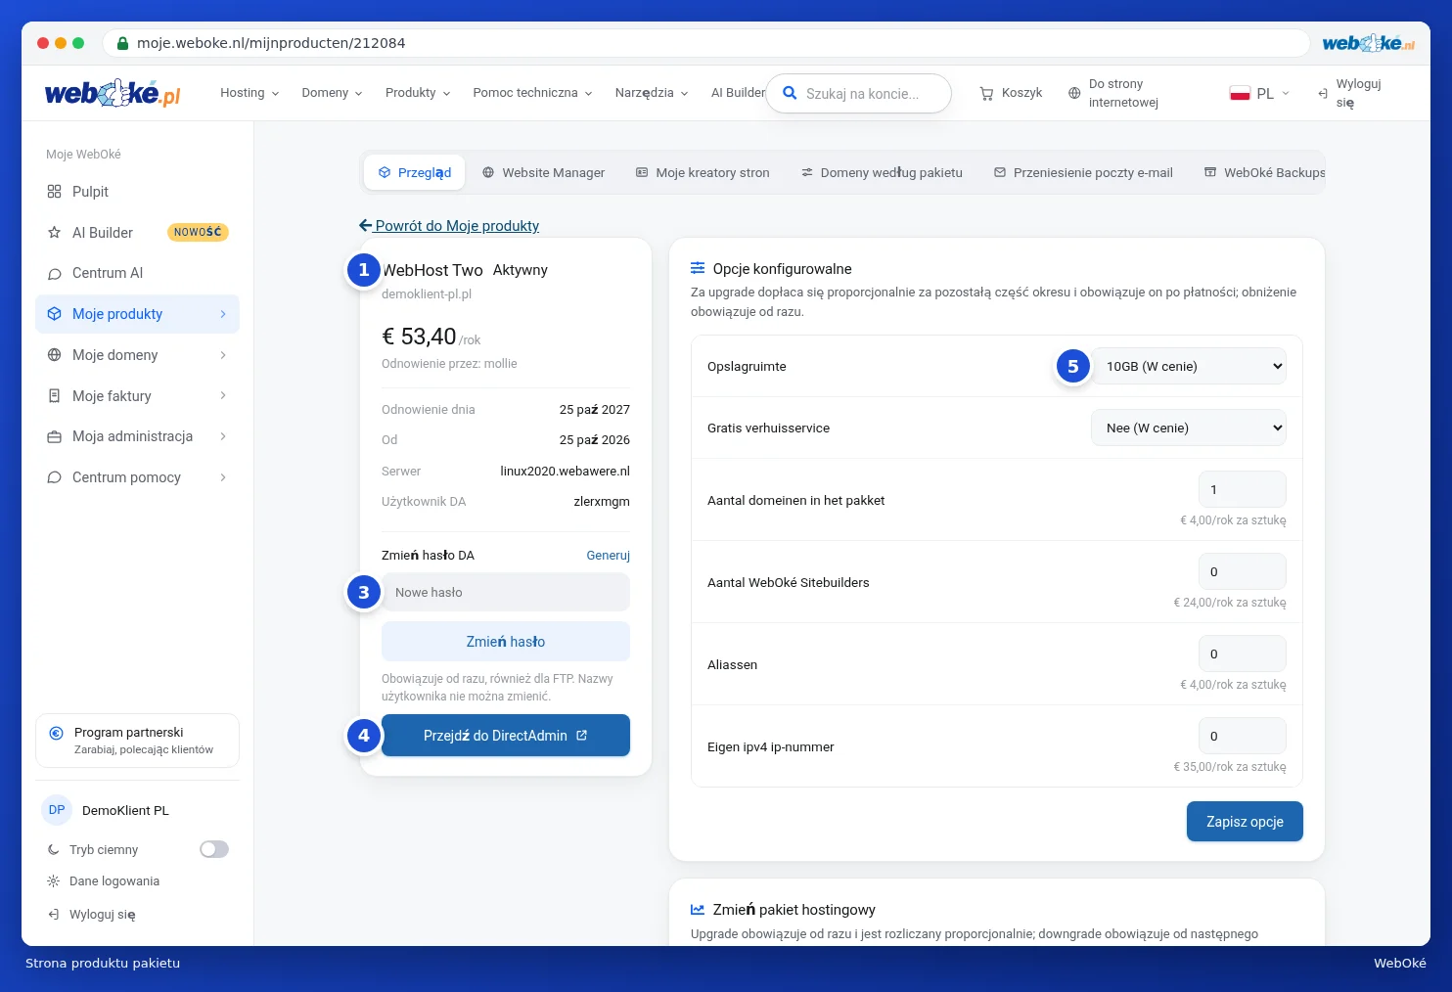Click the Zmień hasło button
This screenshot has height=992, width=1452.
pyautogui.click(x=506, y=642)
